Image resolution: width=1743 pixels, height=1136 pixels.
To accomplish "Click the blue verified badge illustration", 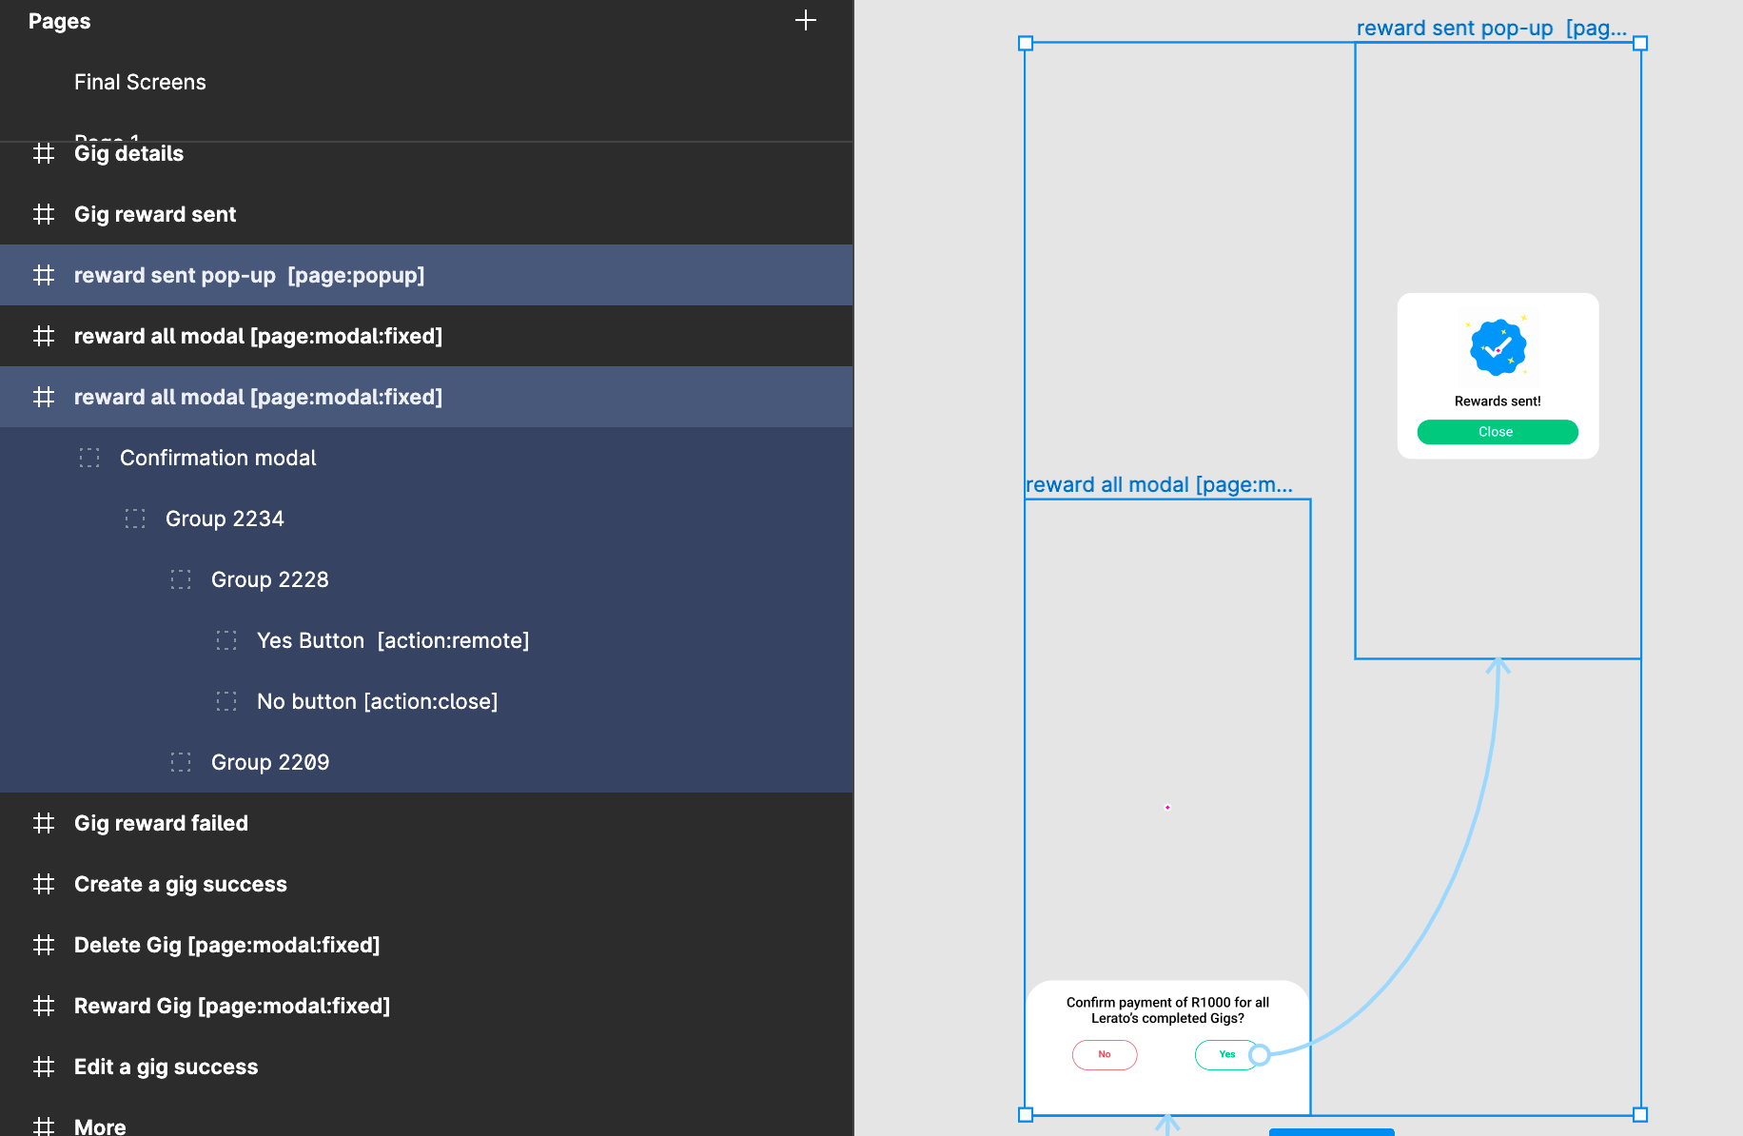I will (1498, 347).
